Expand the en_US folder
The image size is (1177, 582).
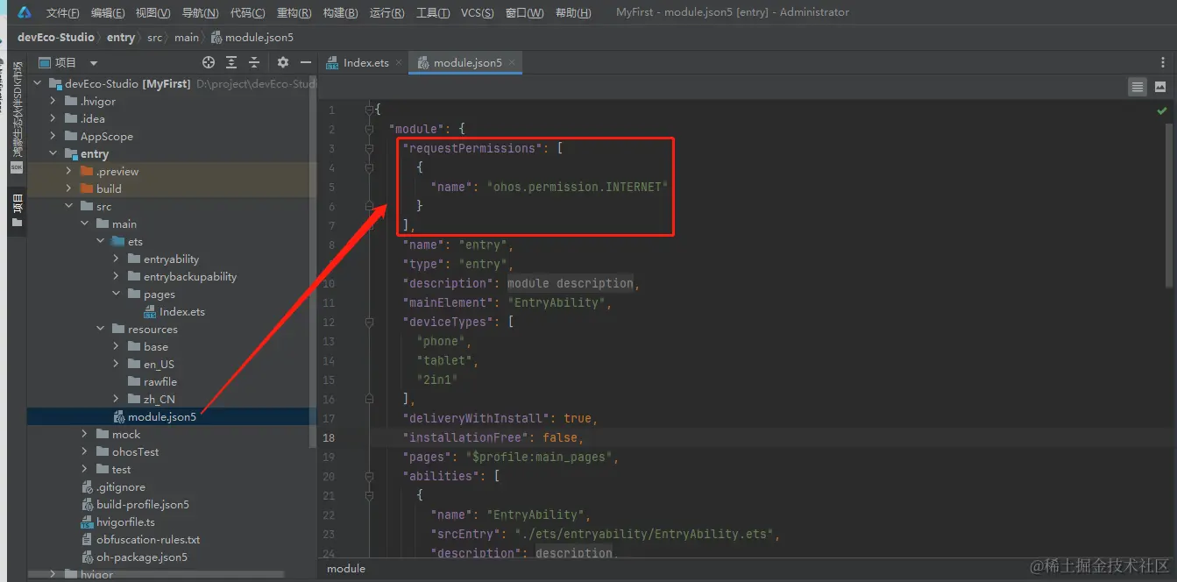[x=117, y=364]
